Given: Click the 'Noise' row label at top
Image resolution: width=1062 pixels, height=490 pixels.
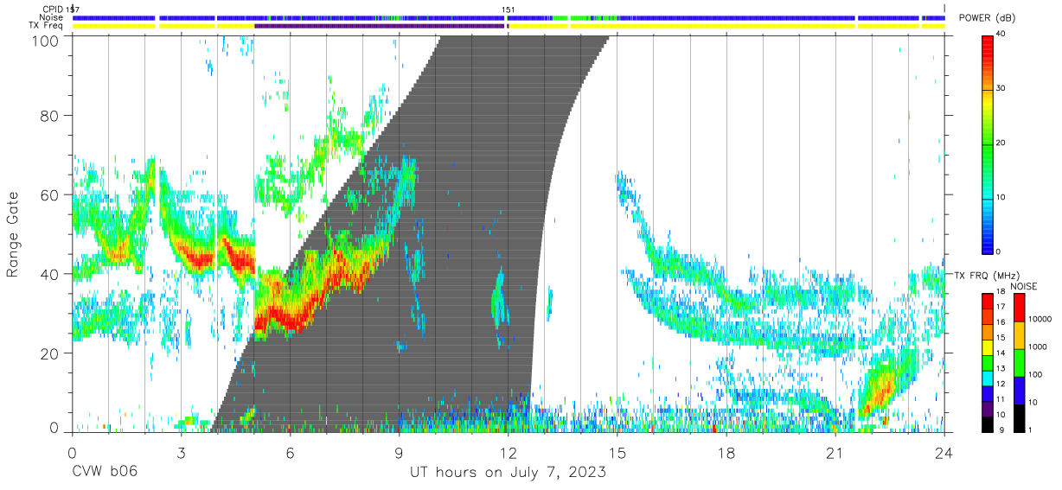Looking at the screenshot, I should tap(51, 17).
